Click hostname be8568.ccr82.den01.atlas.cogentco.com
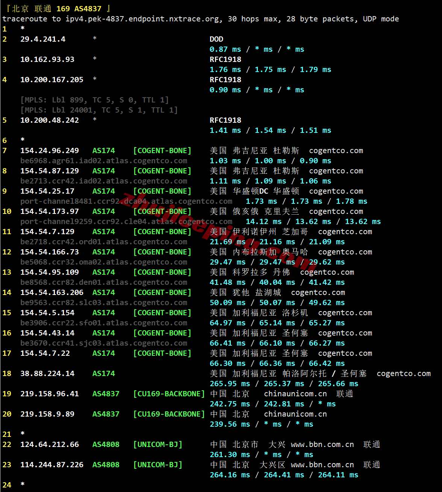Viewport: 442px width, 492px height. [104, 282]
